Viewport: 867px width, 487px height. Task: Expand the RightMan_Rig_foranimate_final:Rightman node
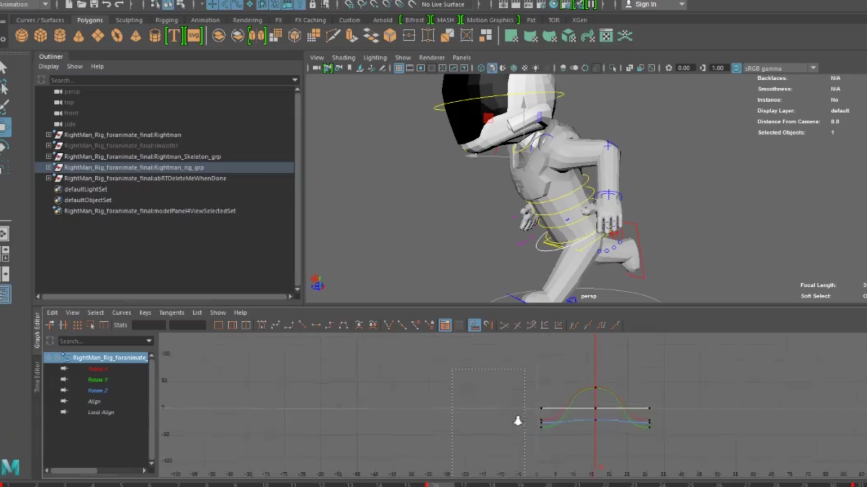pyautogui.click(x=48, y=135)
